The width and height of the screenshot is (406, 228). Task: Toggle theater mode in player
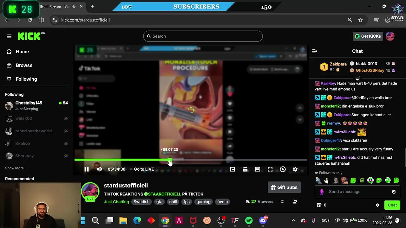pyautogui.click(x=258, y=169)
